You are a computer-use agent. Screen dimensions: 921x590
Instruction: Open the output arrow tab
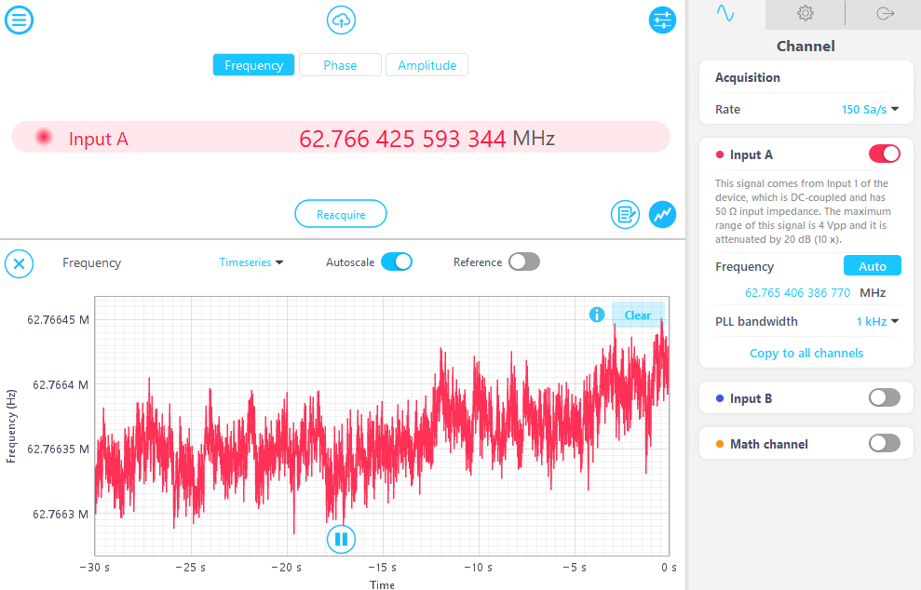885,14
